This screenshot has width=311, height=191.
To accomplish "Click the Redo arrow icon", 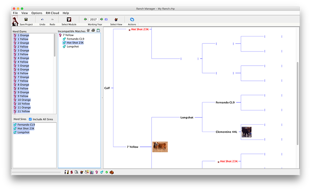I will click(52, 19).
